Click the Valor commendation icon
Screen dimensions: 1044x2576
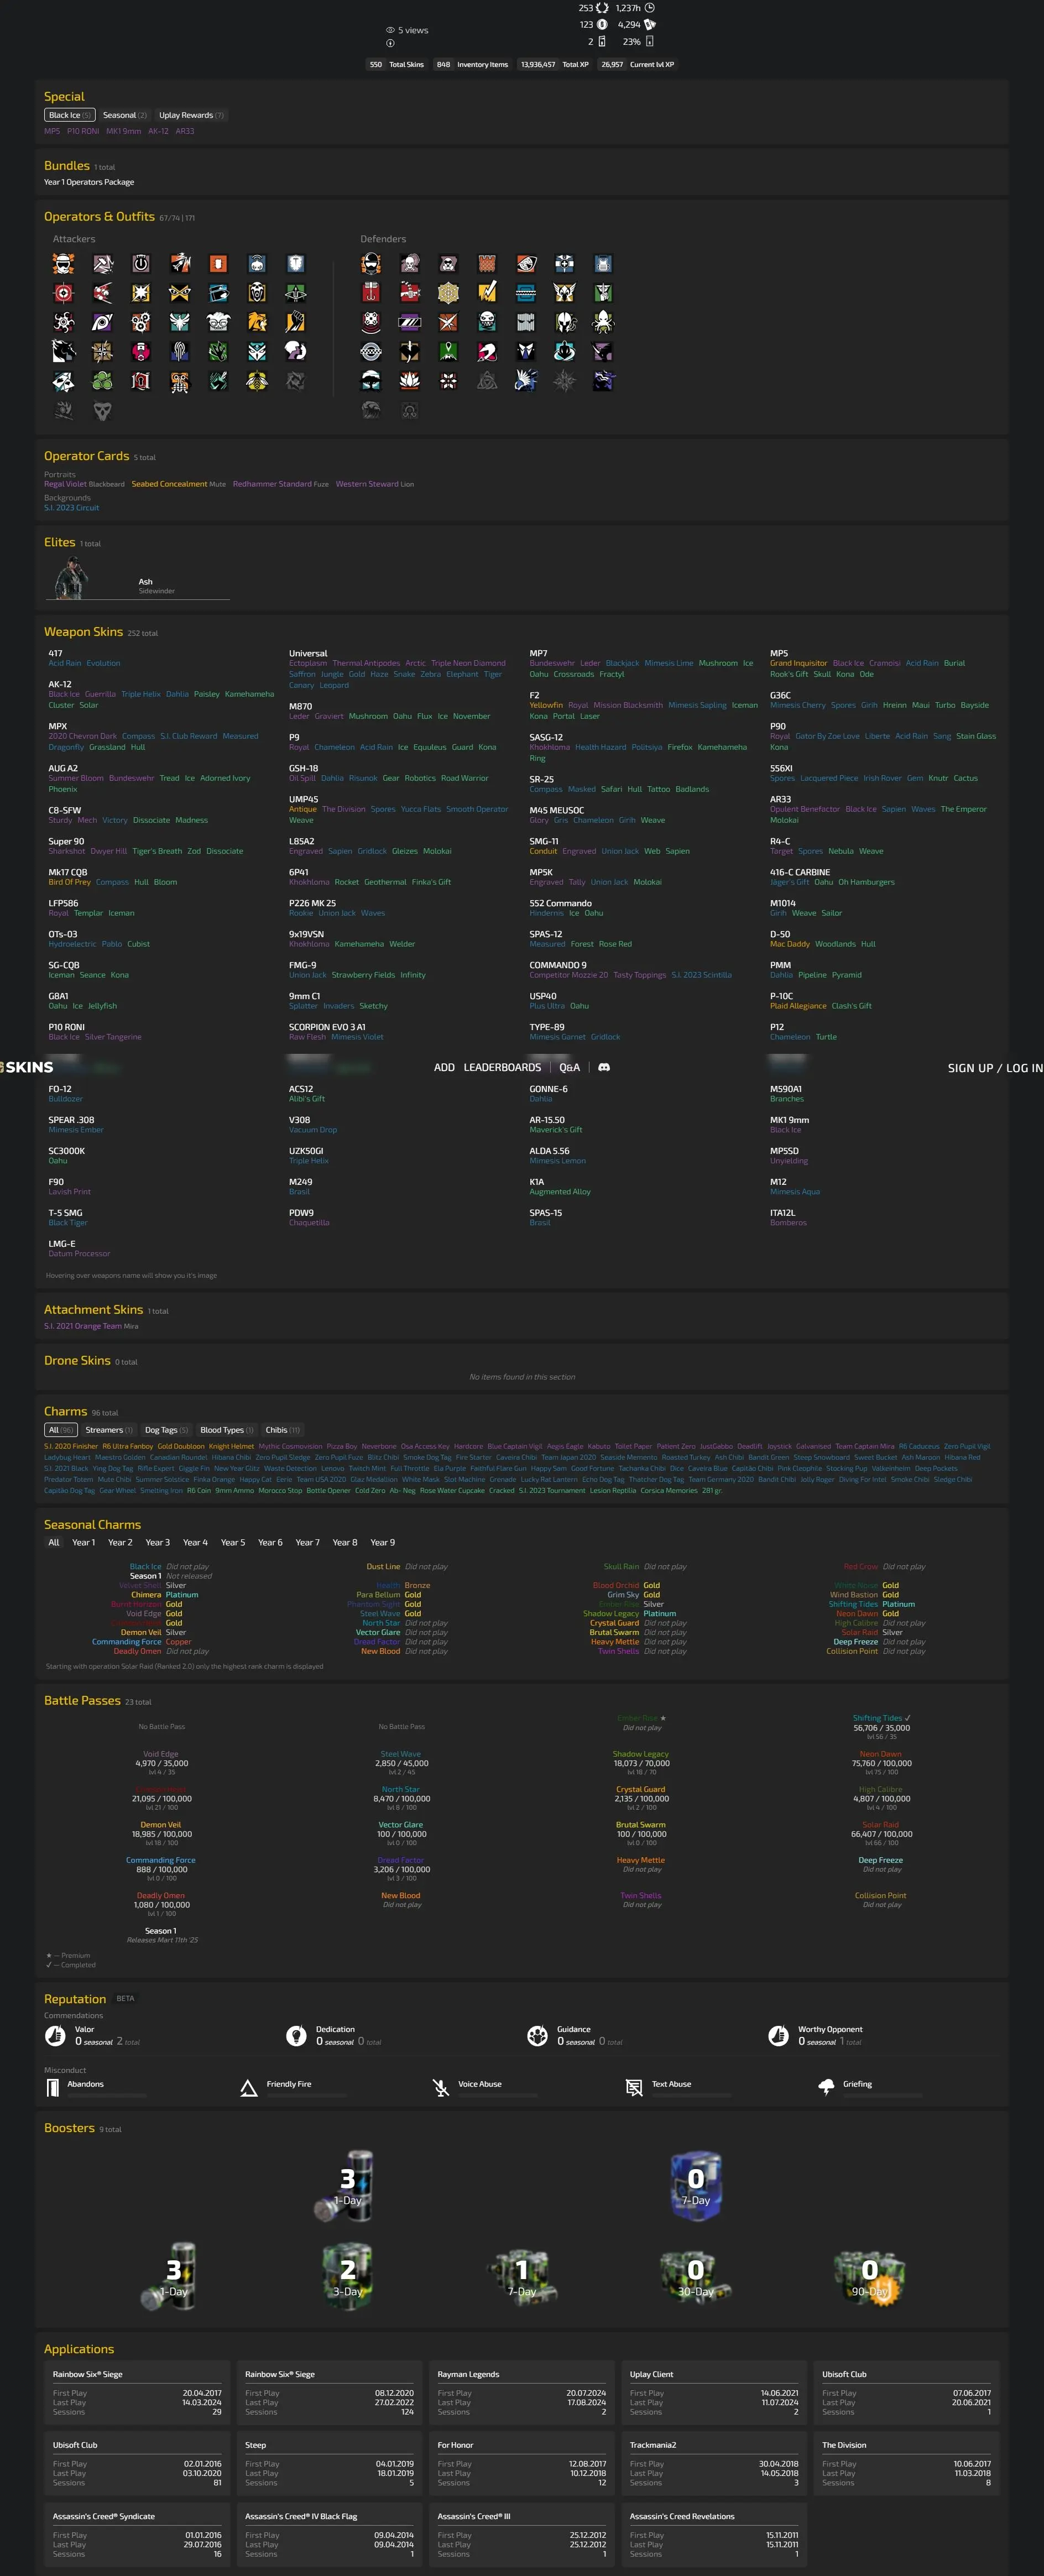click(55, 2035)
